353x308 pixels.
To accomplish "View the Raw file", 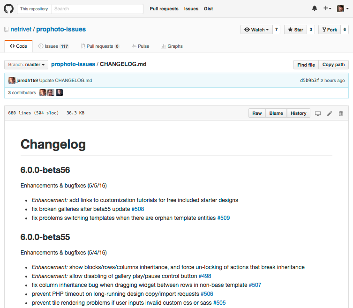I will pyautogui.click(x=257, y=113).
